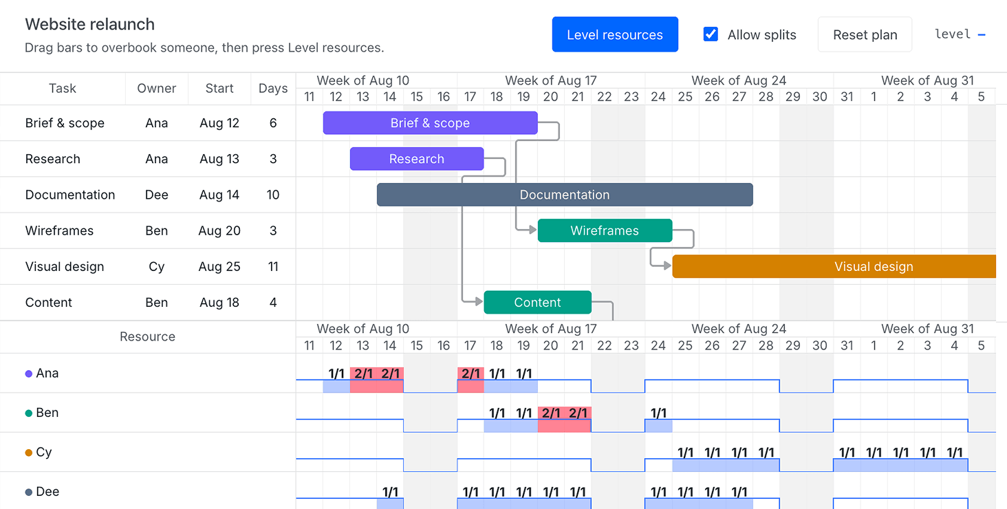Click the Wireframes task name in the table
1007x509 pixels.
pos(59,230)
